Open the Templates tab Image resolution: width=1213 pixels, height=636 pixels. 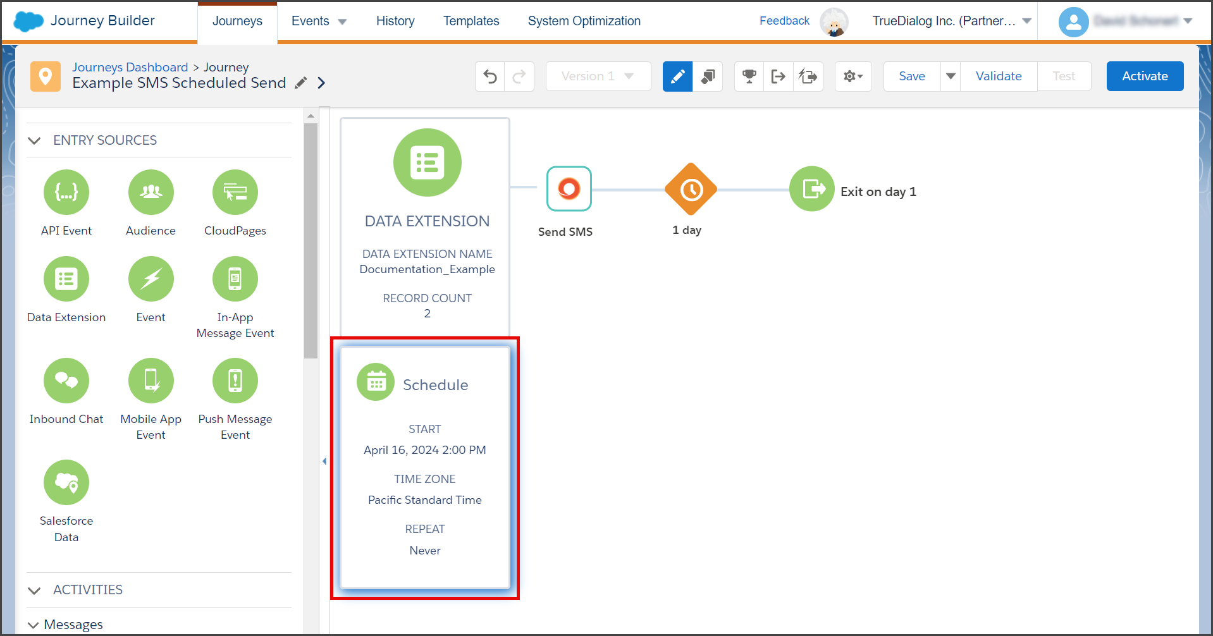coord(471,21)
